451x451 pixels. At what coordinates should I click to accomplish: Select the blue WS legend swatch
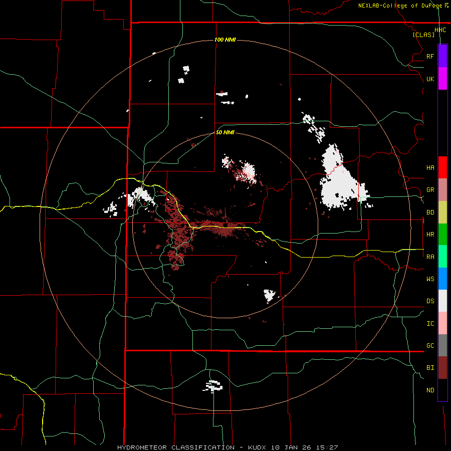(x=442, y=279)
